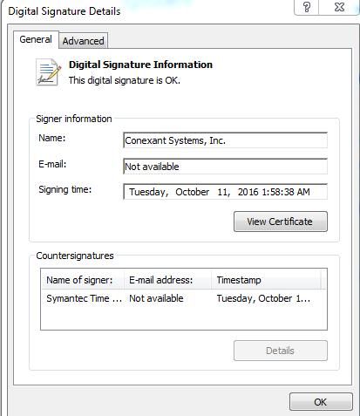Click the Timestamp column header

[266, 280]
